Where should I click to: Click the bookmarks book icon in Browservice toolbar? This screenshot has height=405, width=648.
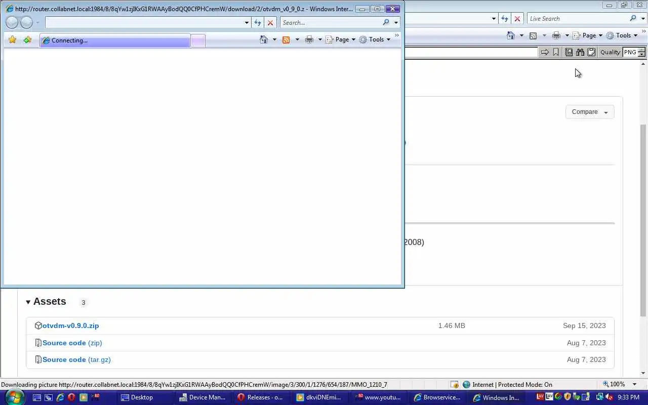[x=569, y=52]
